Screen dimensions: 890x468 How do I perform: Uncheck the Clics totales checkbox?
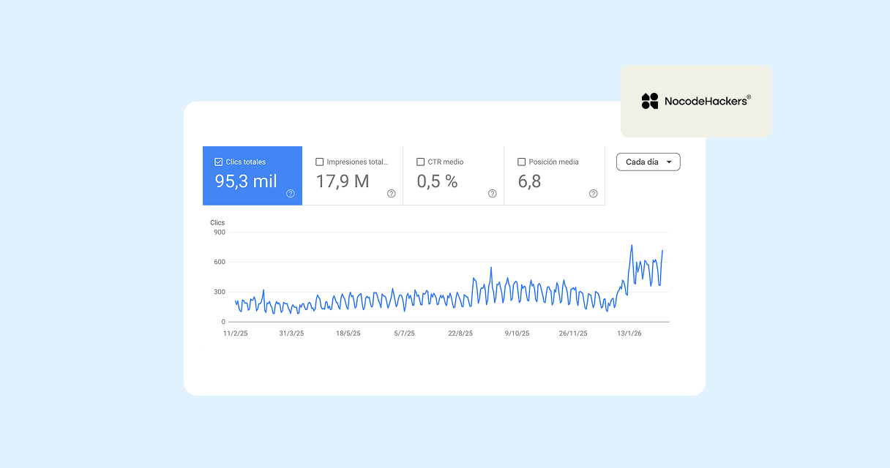[x=219, y=162]
